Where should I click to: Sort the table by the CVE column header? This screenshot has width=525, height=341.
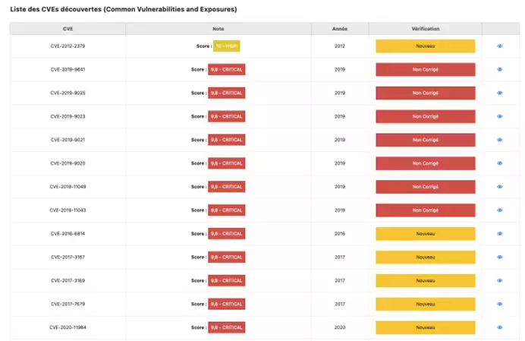pyautogui.click(x=68, y=29)
